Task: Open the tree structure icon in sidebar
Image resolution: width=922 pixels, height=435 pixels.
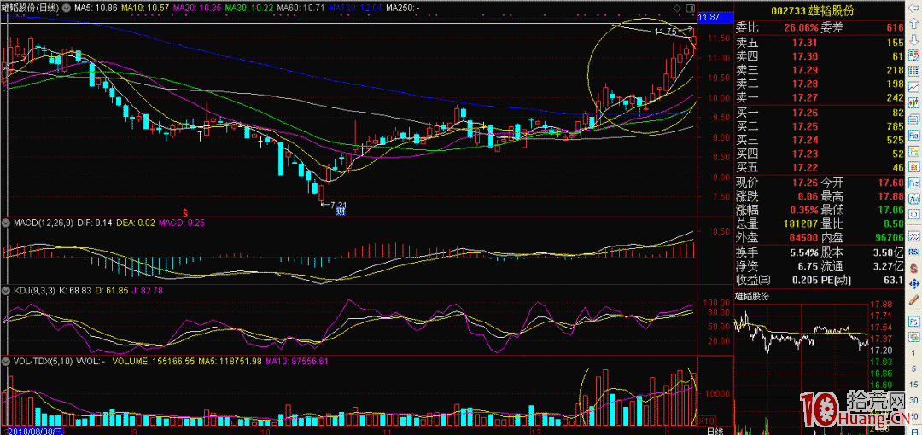Action: [x=913, y=152]
